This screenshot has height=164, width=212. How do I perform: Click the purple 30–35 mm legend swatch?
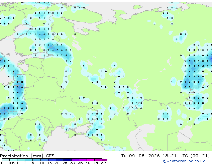click(x=75, y=160)
